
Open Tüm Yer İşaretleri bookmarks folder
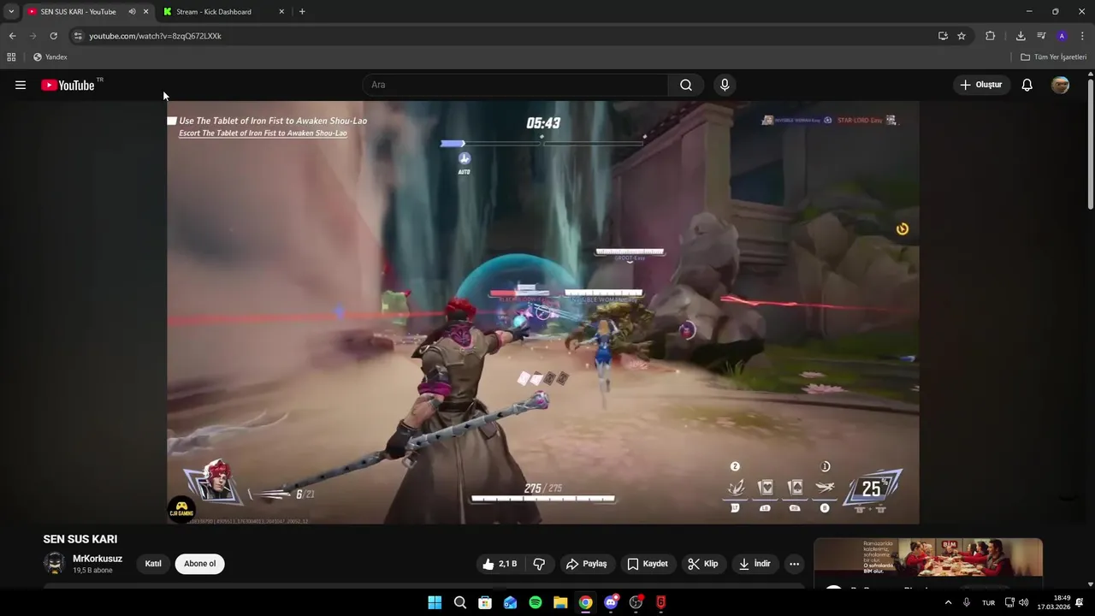tap(1054, 57)
